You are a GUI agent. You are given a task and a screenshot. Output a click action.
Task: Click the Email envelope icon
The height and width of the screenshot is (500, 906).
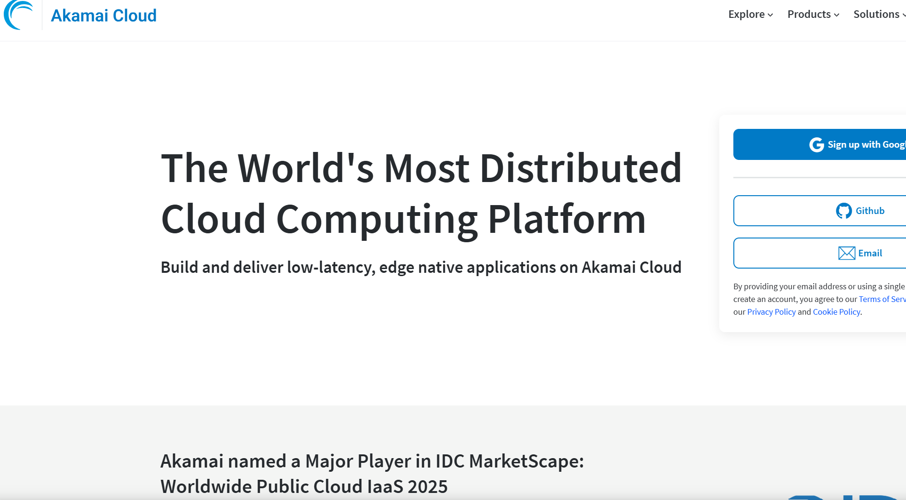click(846, 253)
